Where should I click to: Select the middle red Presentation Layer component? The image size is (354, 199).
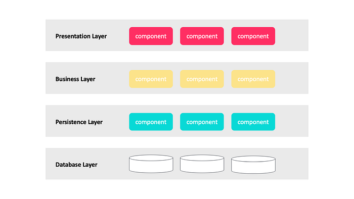coord(202,36)
